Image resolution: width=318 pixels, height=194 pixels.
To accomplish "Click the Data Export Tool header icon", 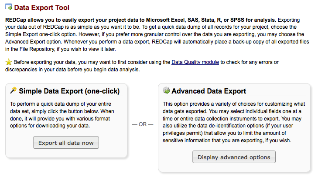I will [x=9, y=8].
